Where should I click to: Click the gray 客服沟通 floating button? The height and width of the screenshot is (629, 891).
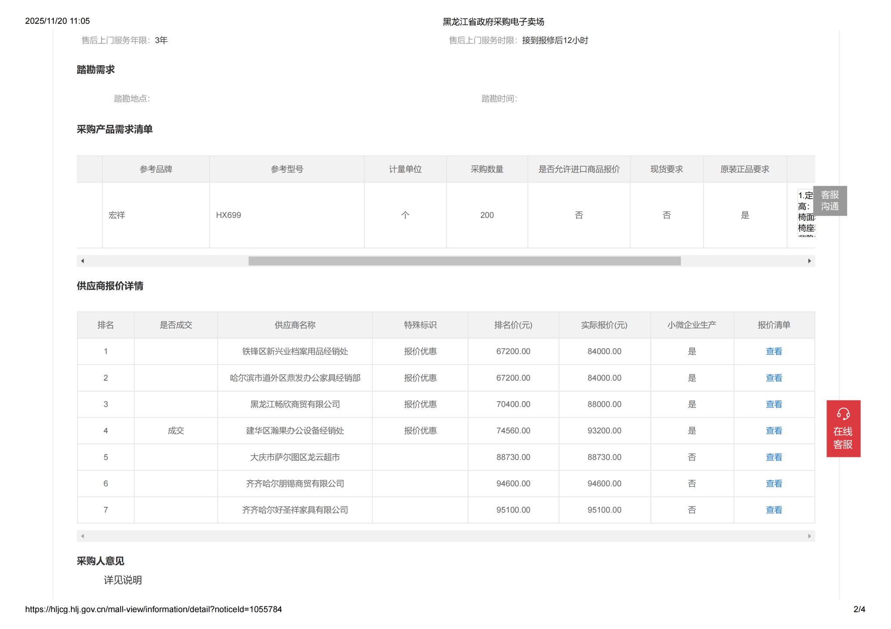829,201
